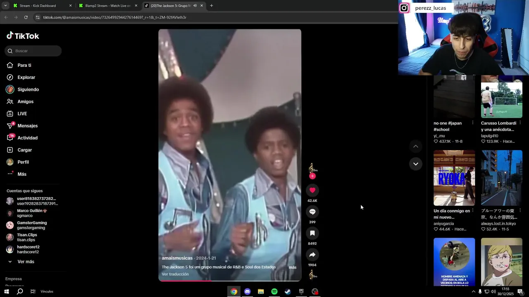Open volume control in system tray

493,292
